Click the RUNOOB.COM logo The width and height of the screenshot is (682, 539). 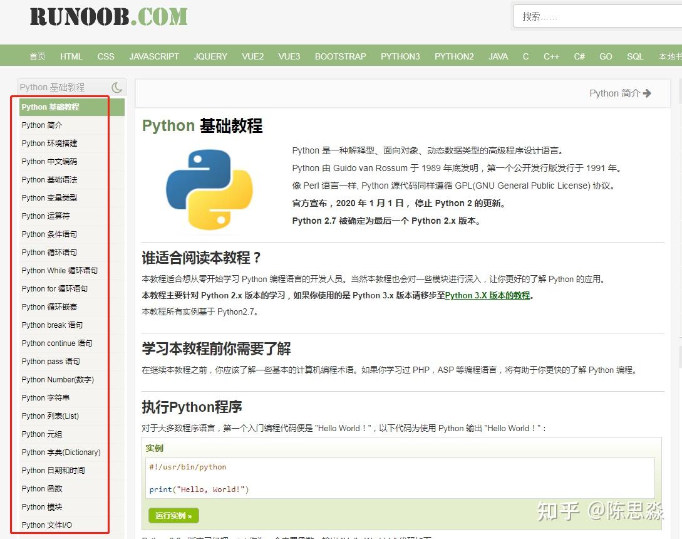point(108,16)
